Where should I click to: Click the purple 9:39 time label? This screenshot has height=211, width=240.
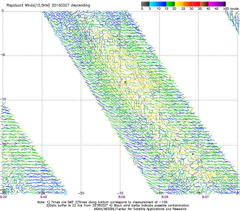pos(3,197)
